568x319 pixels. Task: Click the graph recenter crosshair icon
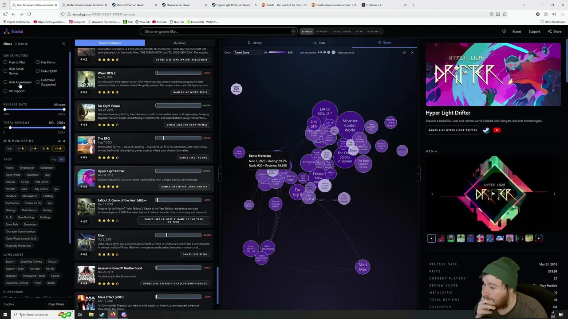click(404, 53)
